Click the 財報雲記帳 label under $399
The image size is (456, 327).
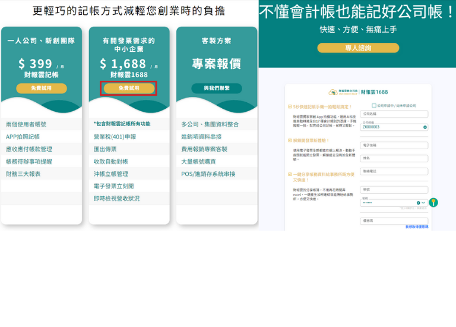(x=42, y=75)
